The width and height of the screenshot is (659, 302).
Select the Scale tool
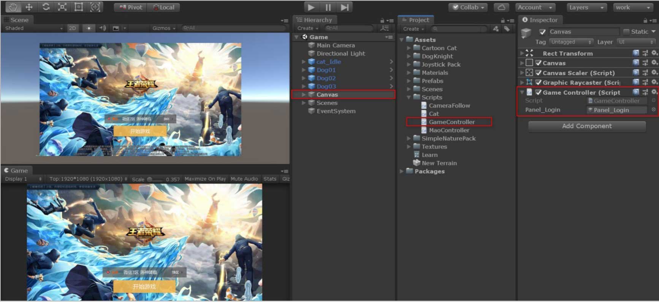tap(62, 7)
